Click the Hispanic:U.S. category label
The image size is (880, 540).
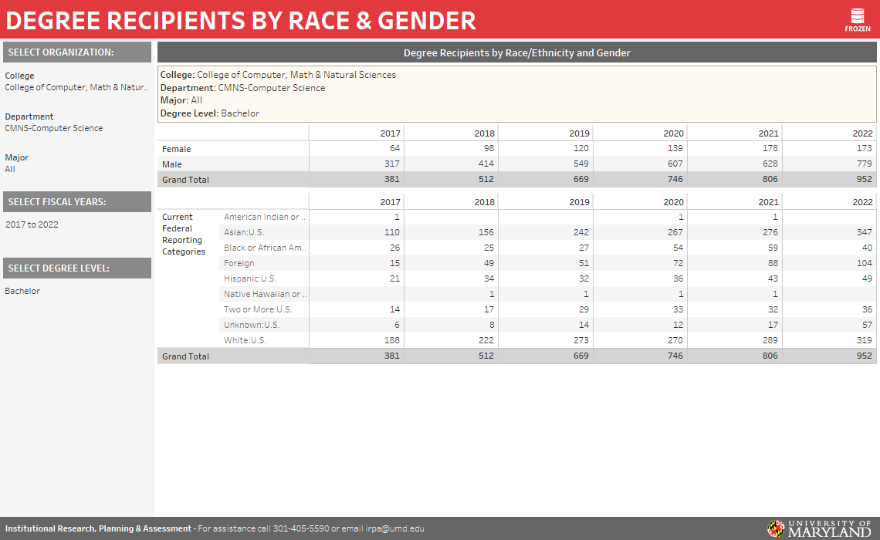[x=250, y=278]
